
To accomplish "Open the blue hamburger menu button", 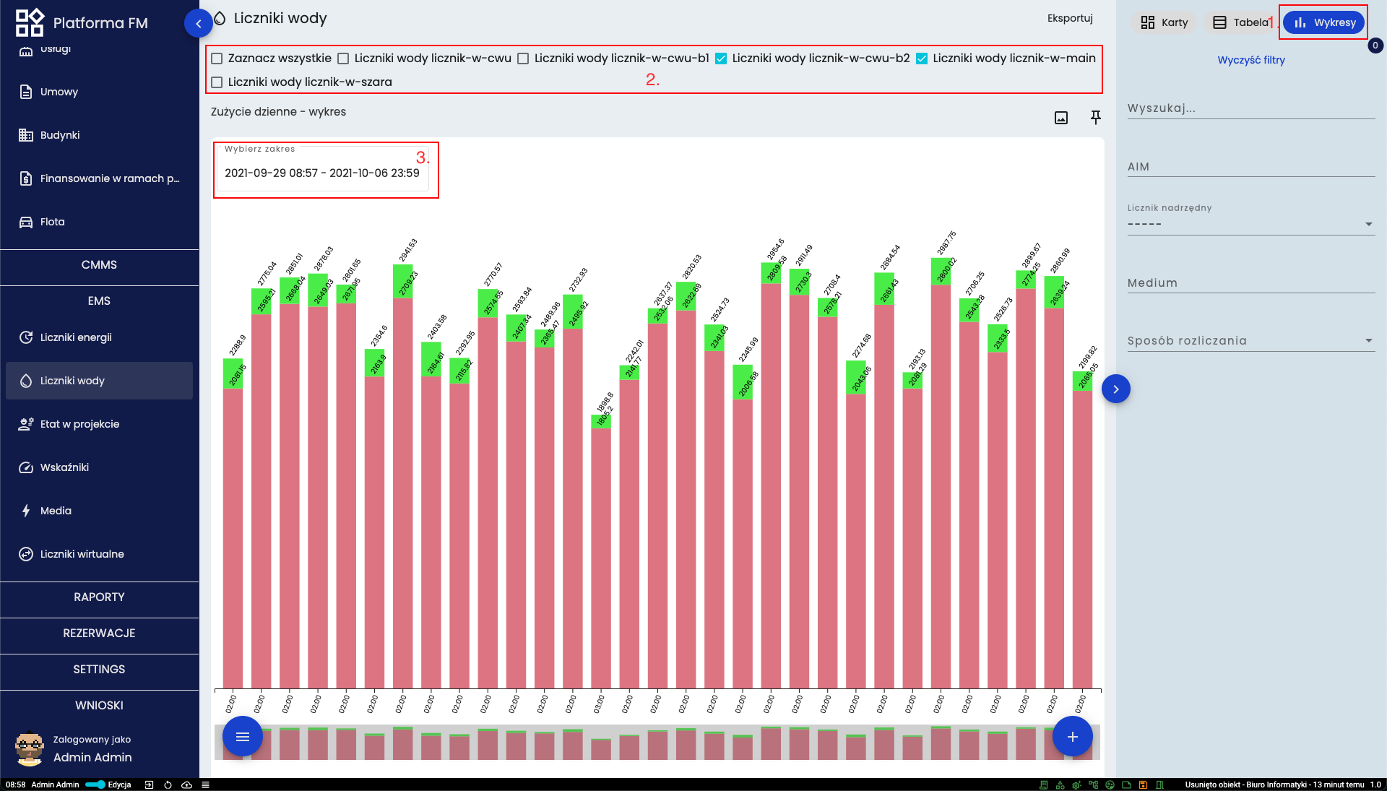I will 243,736.
